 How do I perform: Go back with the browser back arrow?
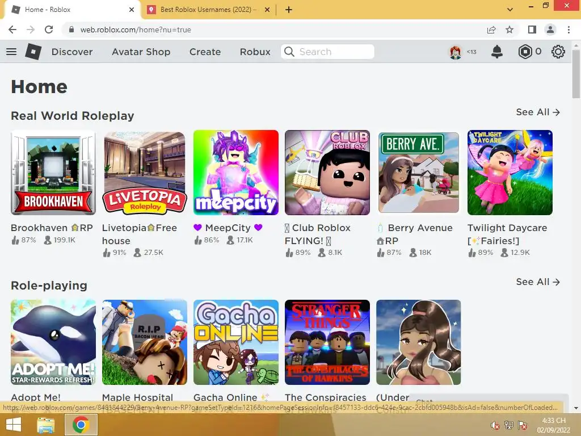pos(12,30)
